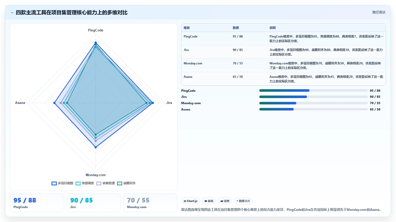Toggle the 战略对齐 legend series

click(126, 183)
